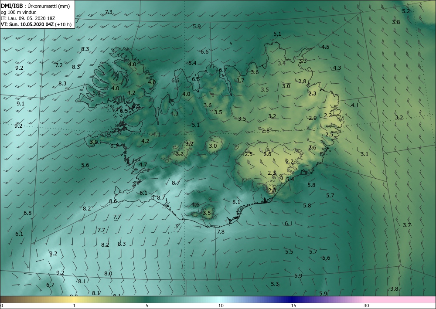Click the 'og 100 m vindur.' legend line
The height and width of the screenshot is (309, 436).
pos(19,12)
